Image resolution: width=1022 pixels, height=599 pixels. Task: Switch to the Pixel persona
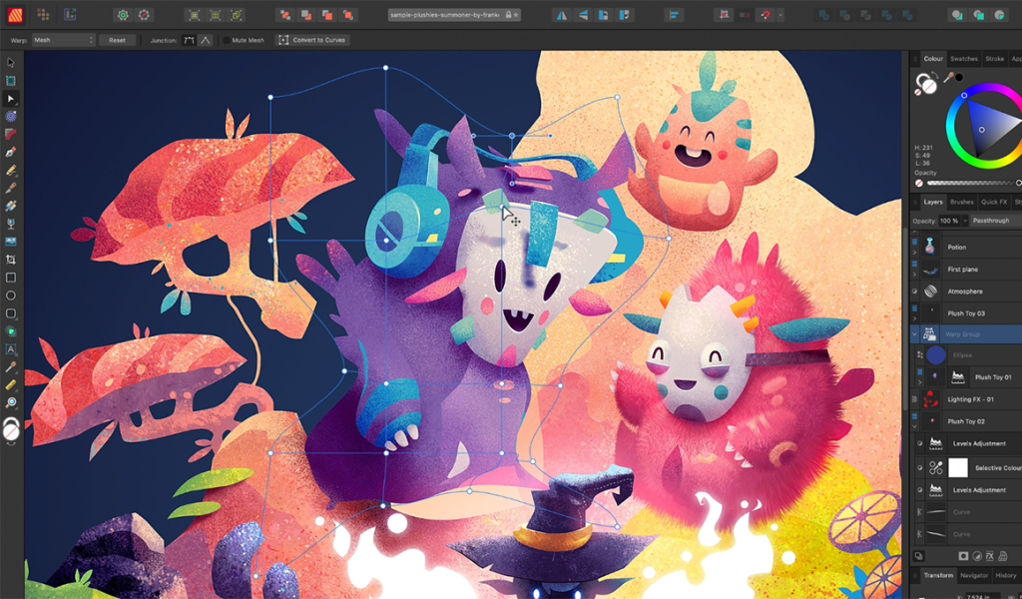(43, 14)
